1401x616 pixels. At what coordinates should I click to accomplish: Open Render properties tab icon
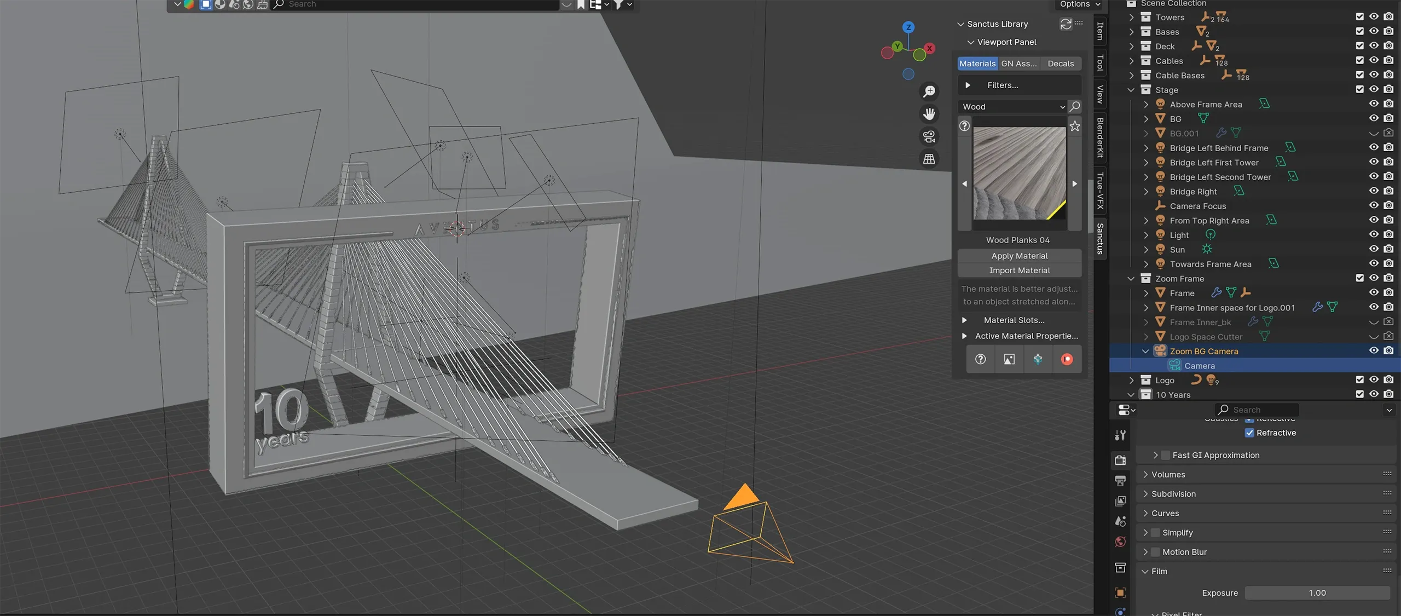point(1120,460)
